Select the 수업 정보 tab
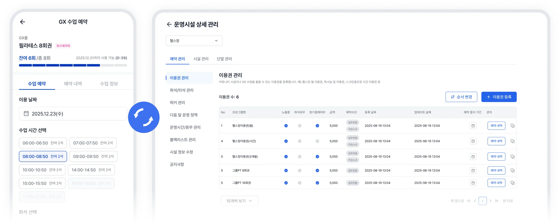The width and height of the screenshot is (560, 222). (x=109, y=84)
